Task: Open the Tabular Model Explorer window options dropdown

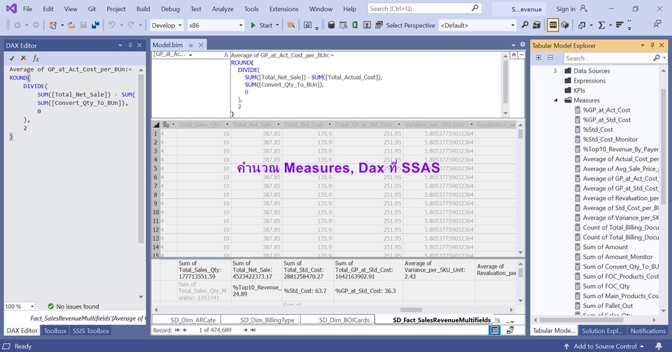Action: pos(643,45)
